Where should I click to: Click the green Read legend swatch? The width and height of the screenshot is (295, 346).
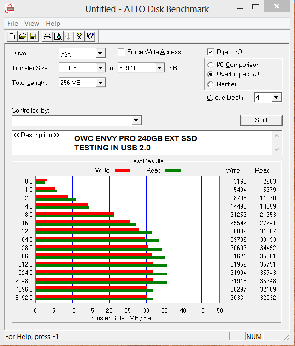click(x=173, y=170)
